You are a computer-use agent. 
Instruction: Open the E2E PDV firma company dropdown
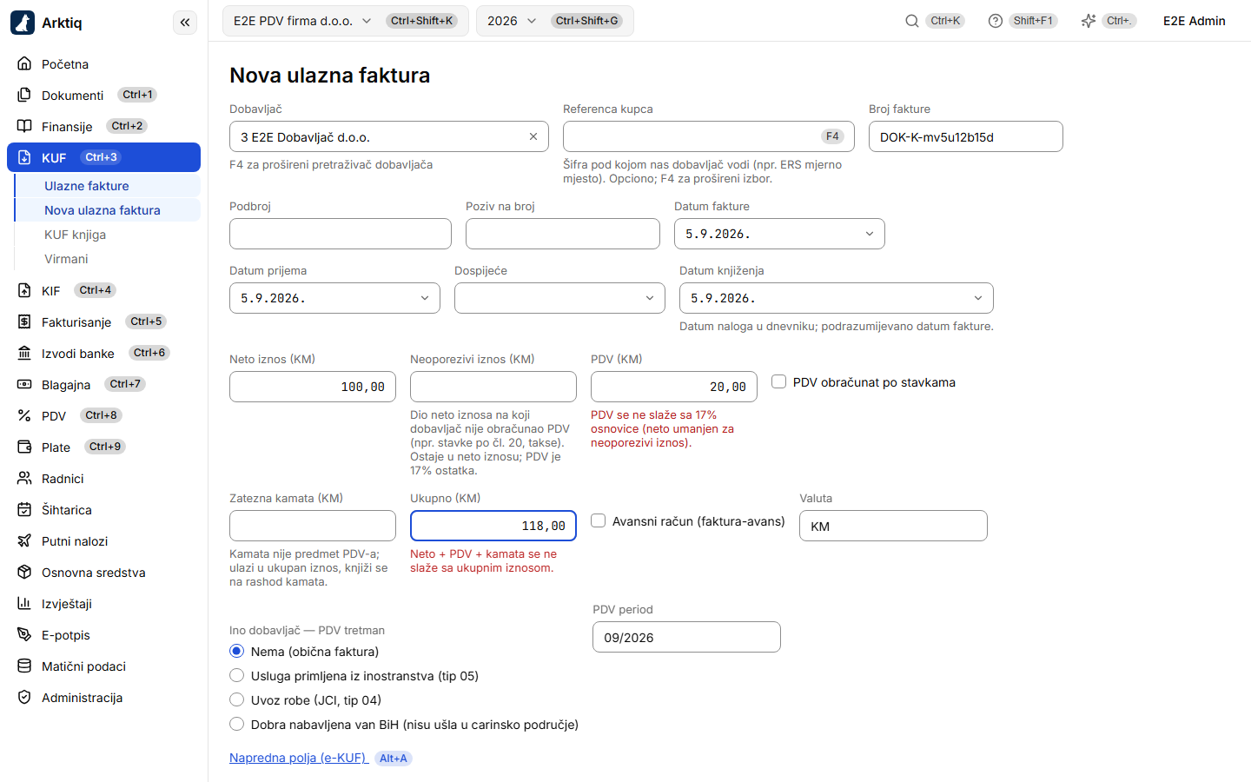coord(346,21)
